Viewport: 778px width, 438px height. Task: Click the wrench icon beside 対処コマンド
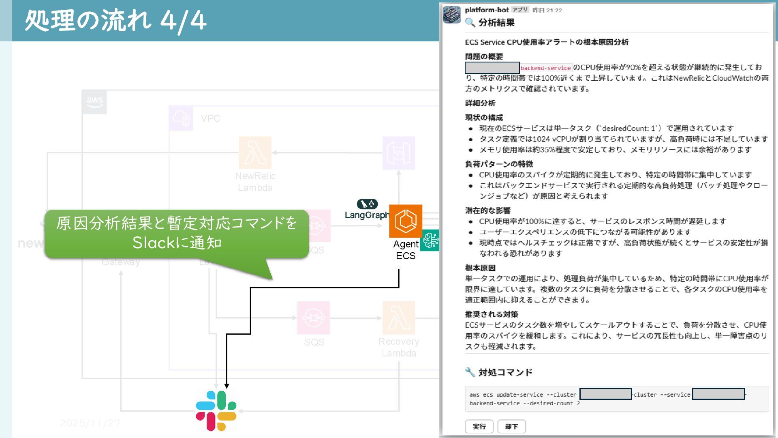470,372
